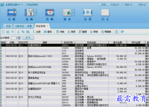Click the paste toolbar icon
This screenshot has width=149, height=107.
tap(28, 32)
